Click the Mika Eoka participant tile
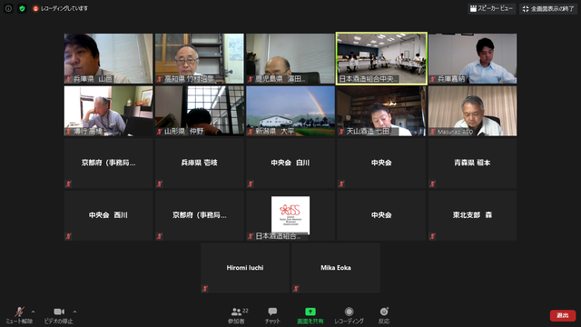The width and height of the screenshot is (581, 327). coord(336,268)
